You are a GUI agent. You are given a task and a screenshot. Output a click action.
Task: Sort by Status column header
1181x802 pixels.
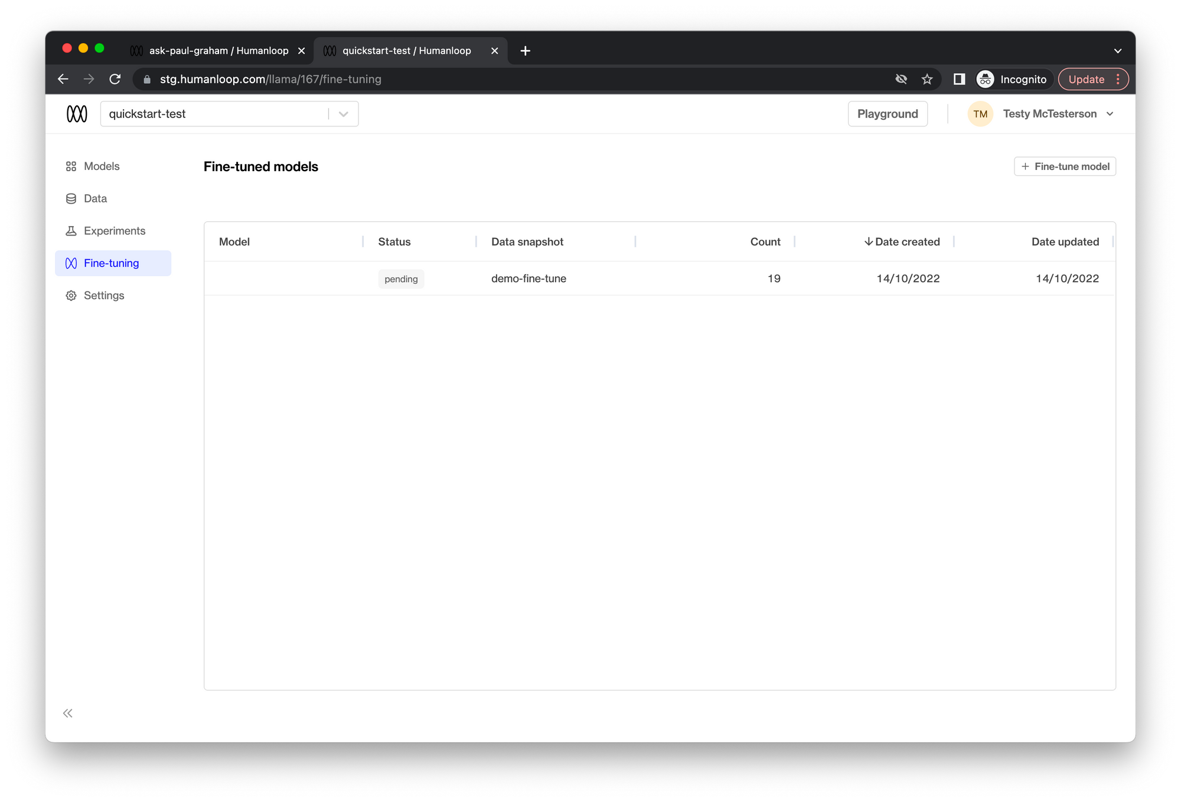pyautogui.click(x=394, y=242)
